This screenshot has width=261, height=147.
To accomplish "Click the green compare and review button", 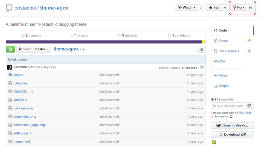I will [10, 49].
